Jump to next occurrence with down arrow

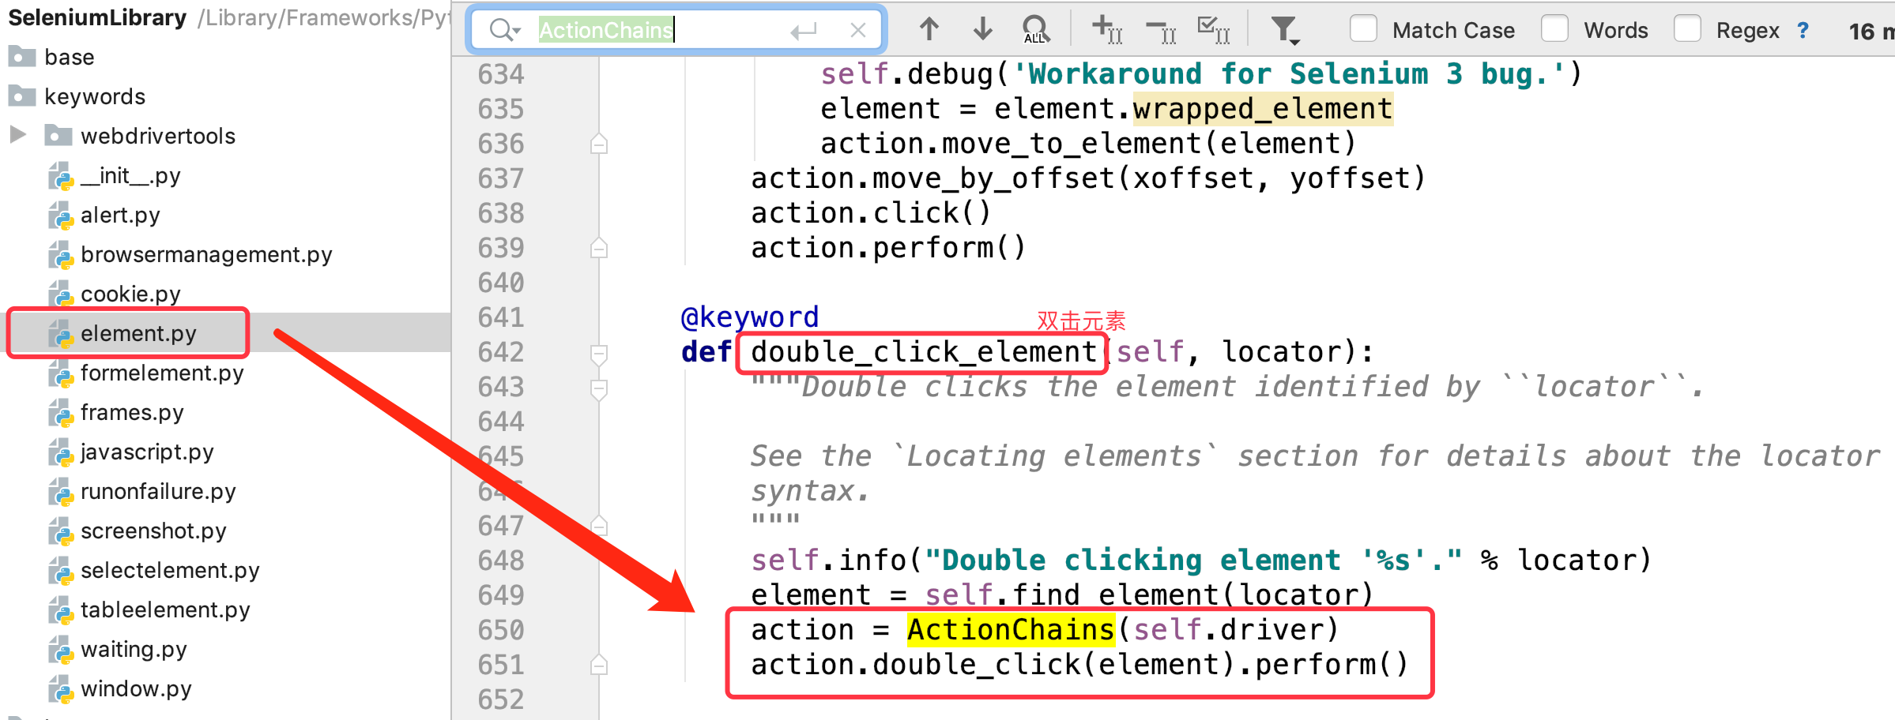(982, 30)
